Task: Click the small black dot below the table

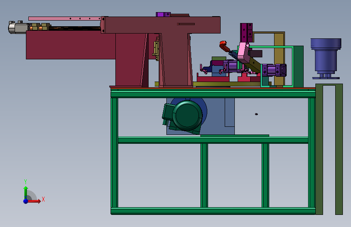Action: (x=256, y=114)
